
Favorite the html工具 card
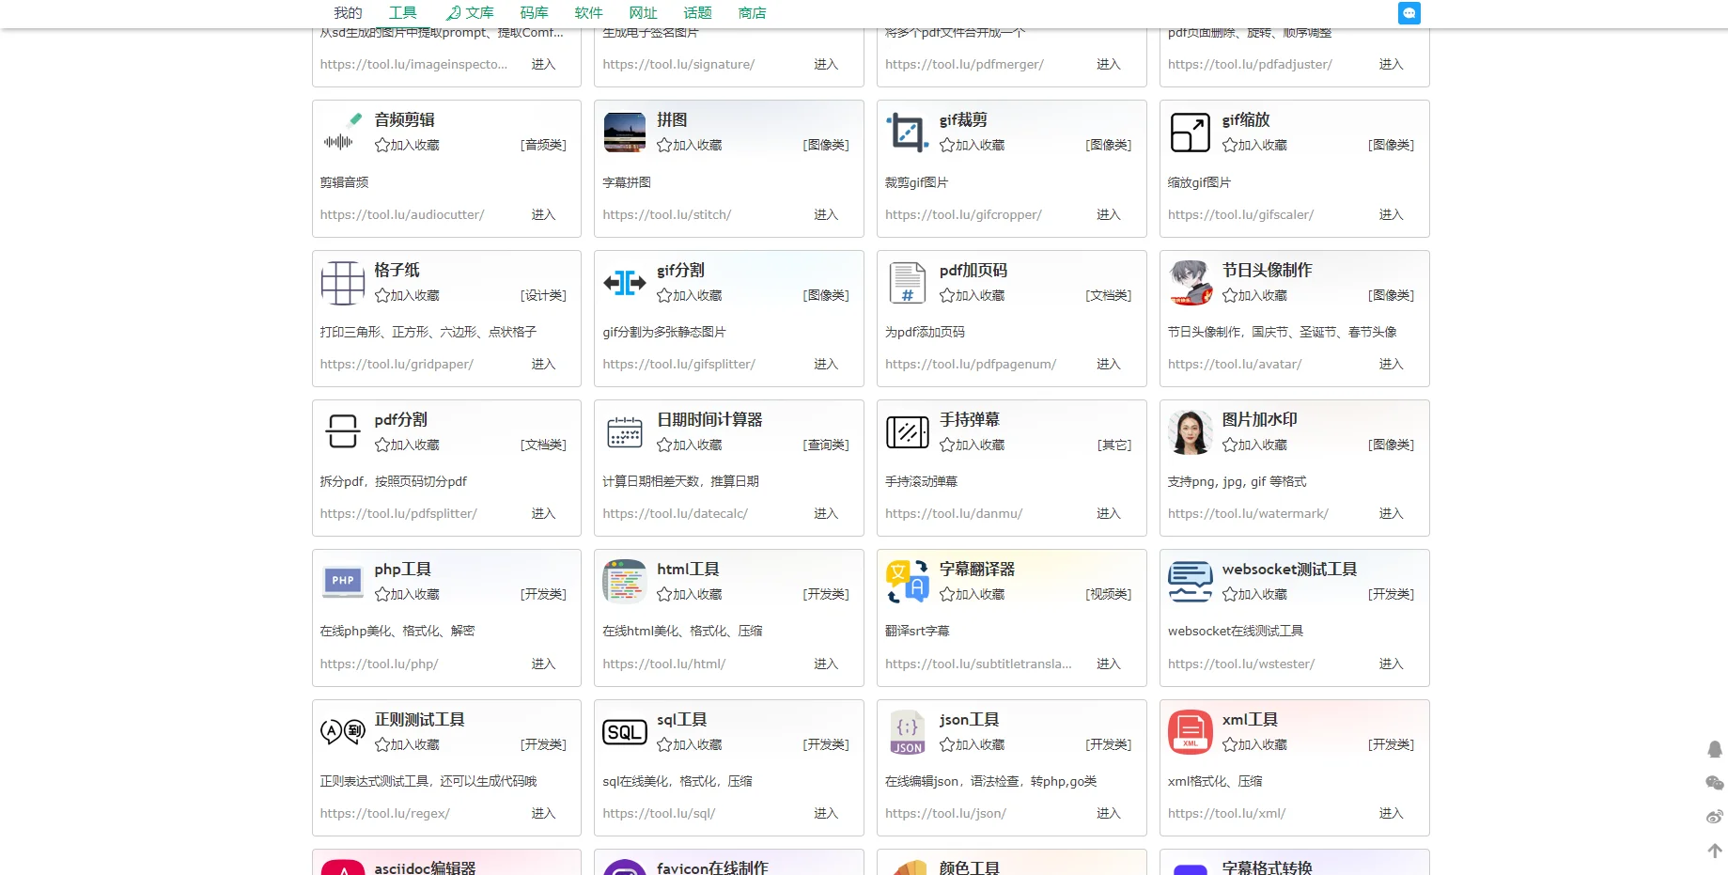[x=690, y=594]
